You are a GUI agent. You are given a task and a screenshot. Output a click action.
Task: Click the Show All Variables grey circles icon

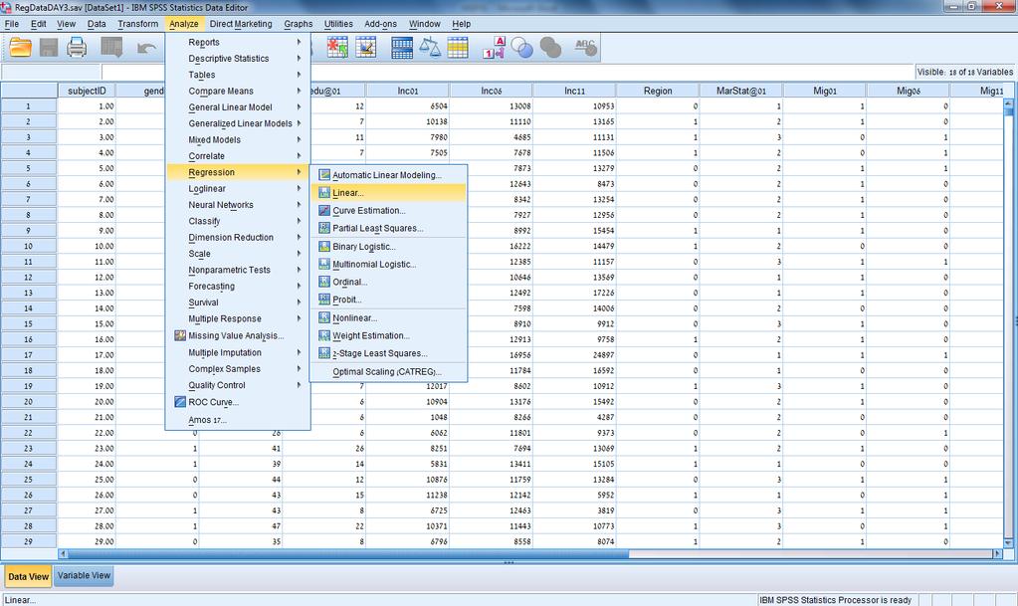pyautogui.click(x=550, y=48)
